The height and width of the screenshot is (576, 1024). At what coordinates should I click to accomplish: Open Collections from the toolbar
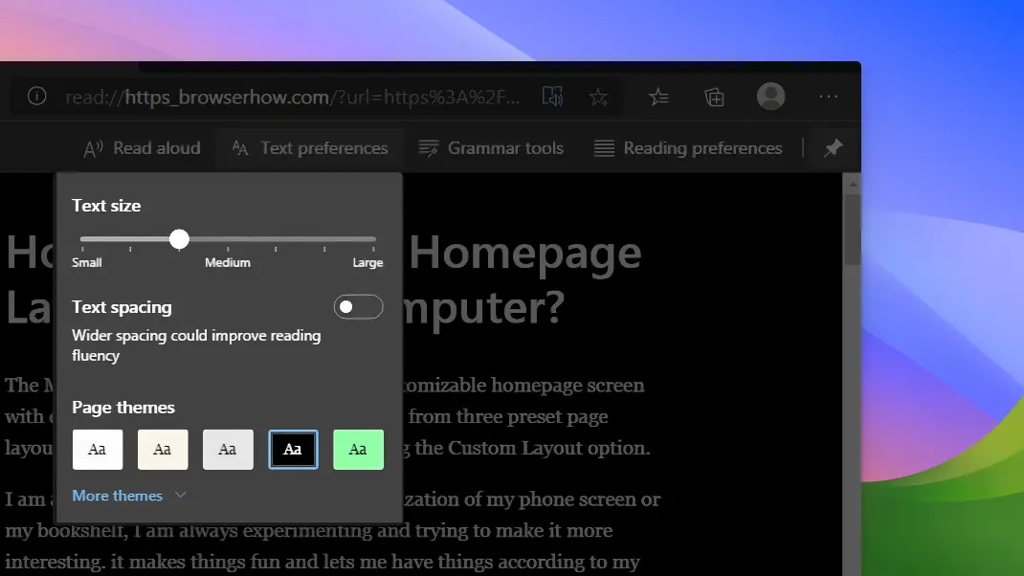pyautogui.click(x=714, y=96)
